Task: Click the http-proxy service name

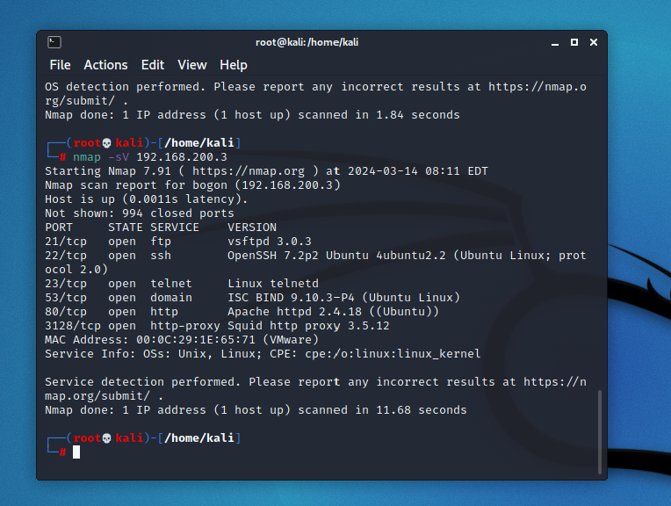Action: [x=185, y=326]
